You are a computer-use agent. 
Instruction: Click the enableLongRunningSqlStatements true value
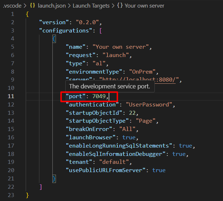point(185,146)
